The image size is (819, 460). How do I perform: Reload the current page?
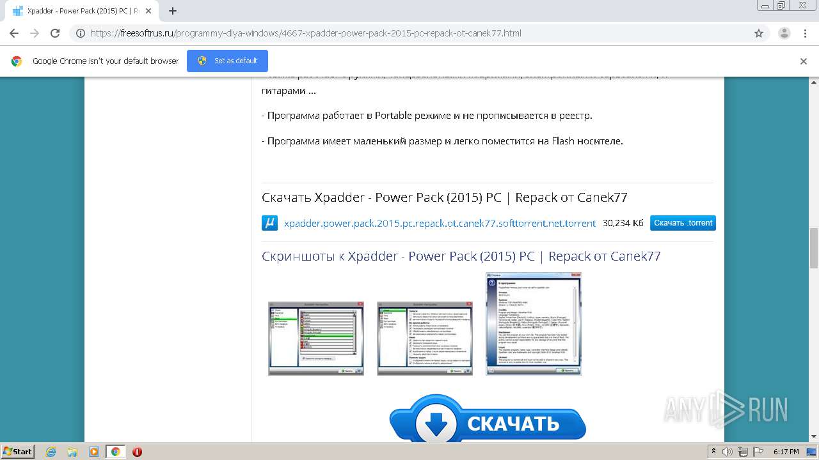55,33
